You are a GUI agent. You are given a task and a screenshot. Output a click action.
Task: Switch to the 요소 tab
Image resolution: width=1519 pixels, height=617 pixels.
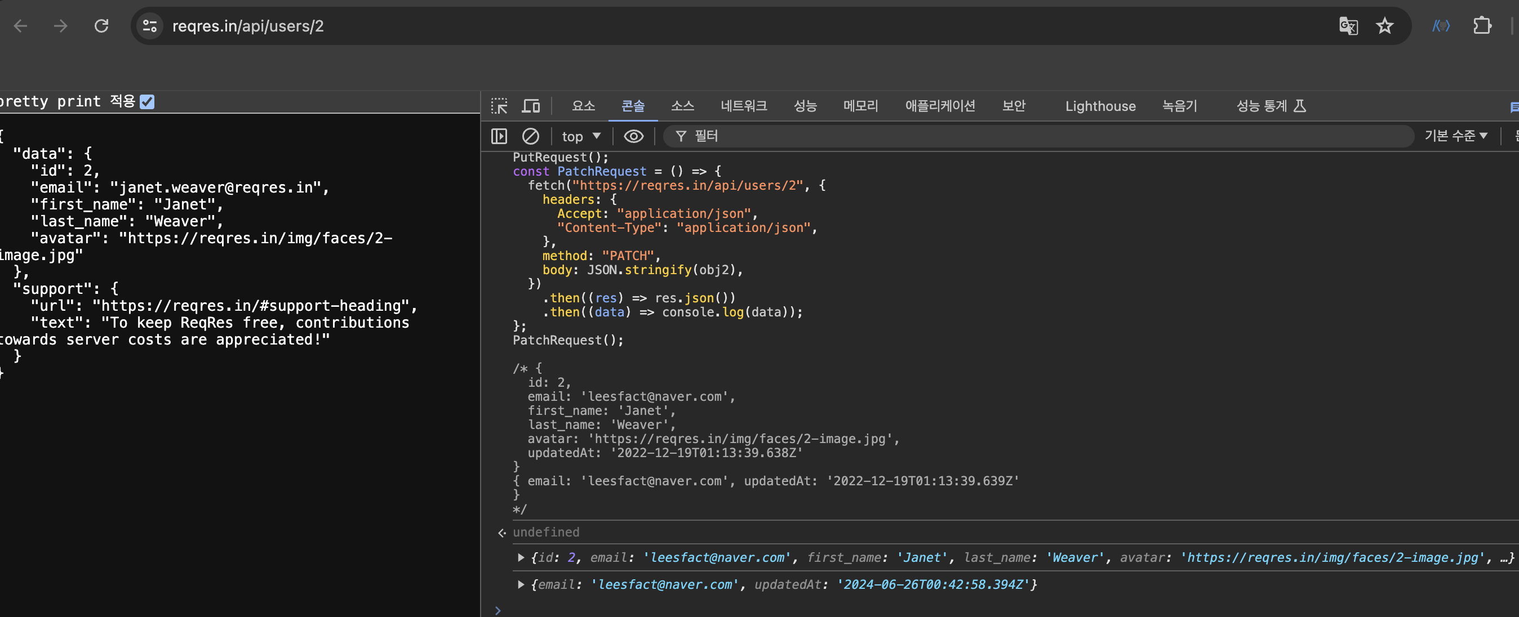coord(583,106)
